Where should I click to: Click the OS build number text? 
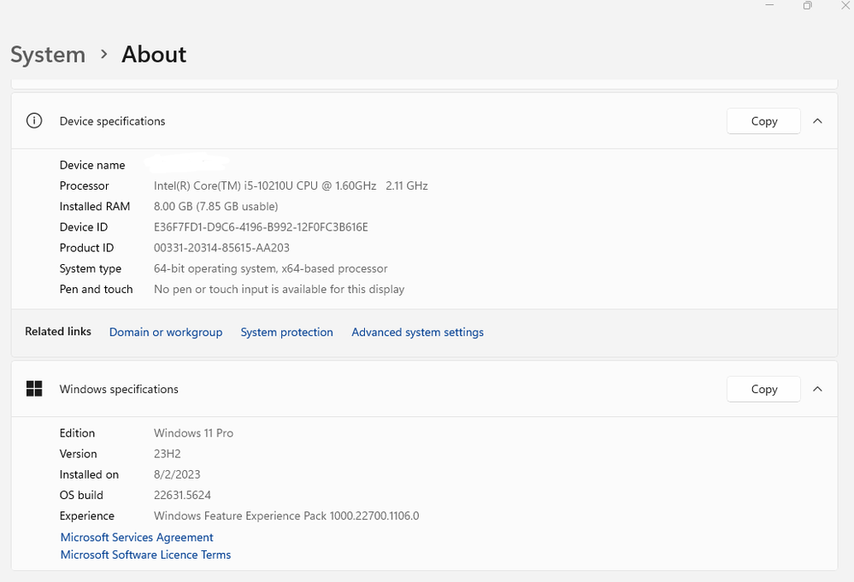(x=182, y=495)
